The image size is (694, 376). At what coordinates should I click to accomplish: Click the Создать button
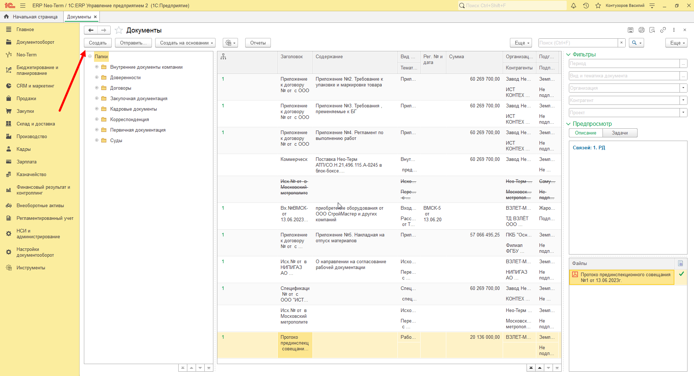click(x=98, y=43)
